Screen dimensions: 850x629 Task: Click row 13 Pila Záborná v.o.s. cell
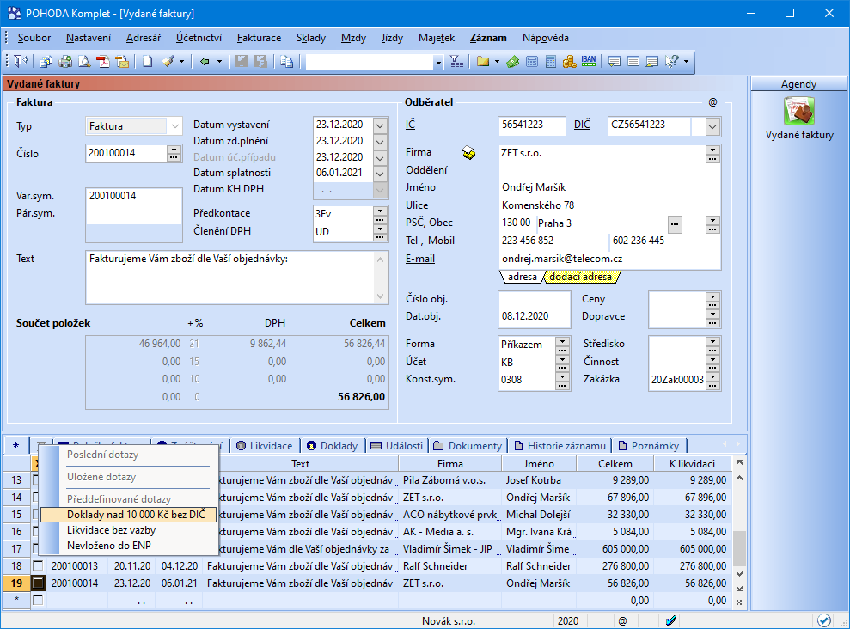(450, 480)
